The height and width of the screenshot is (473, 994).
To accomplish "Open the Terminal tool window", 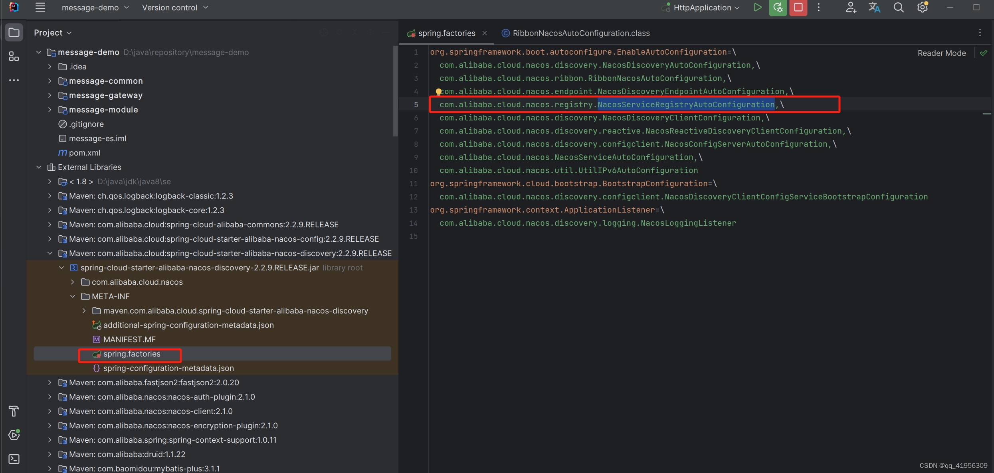I will click(x=14, y=459).
